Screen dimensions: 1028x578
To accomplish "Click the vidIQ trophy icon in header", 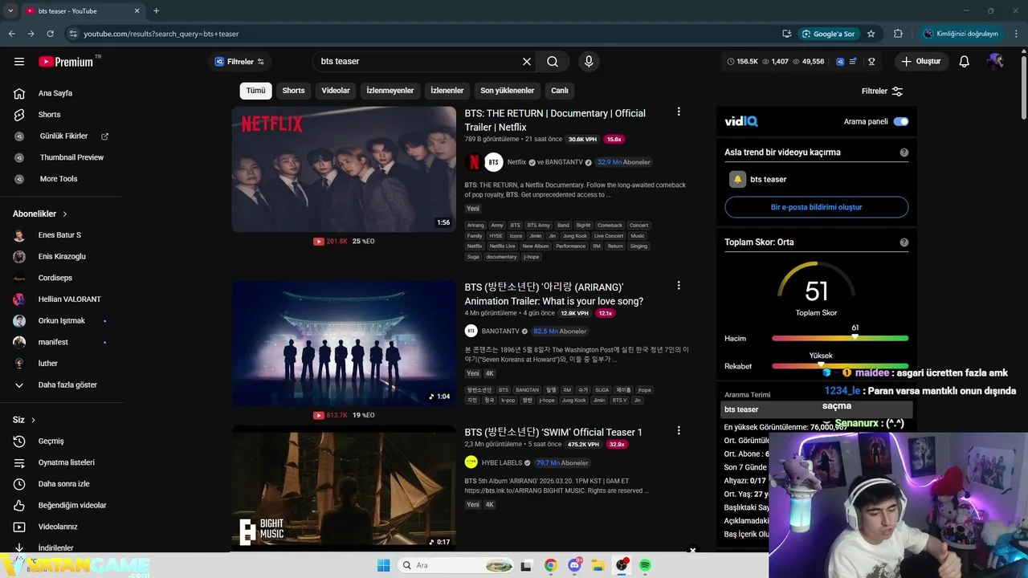I will tap(871, 61).
